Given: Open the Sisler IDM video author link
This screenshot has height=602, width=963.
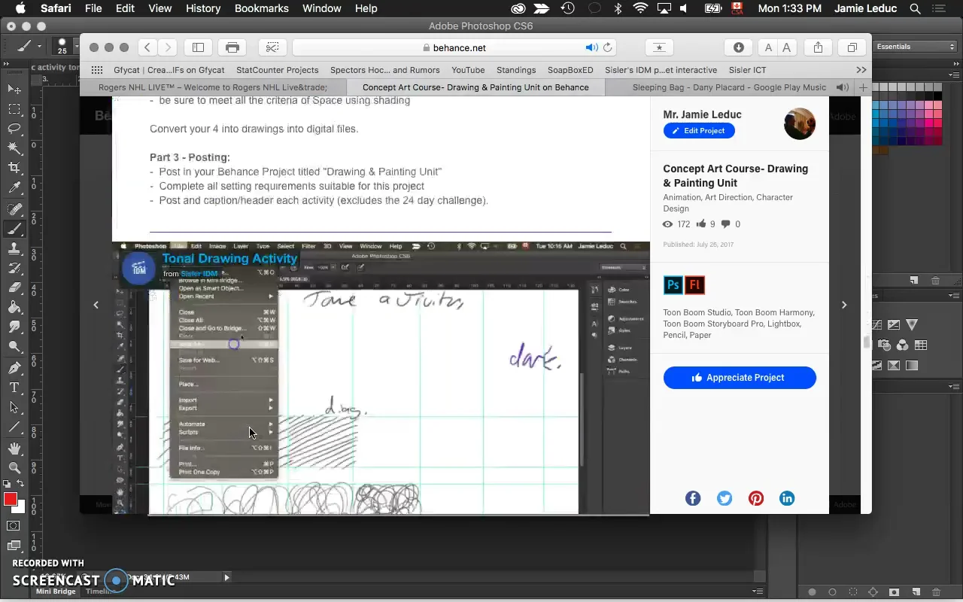Looking at the screenshot, I should 199,273.
